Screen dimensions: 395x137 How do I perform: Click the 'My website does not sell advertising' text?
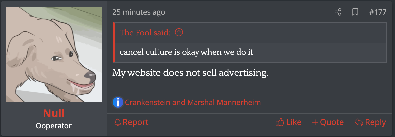tap(190, 73)
